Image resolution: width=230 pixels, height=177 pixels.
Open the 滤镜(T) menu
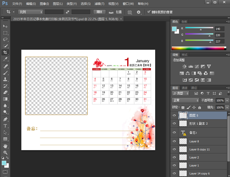pyautogui.click(x=99, y=4)
